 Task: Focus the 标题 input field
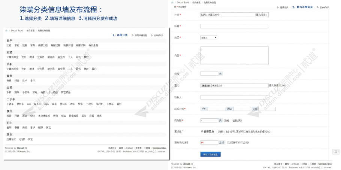tap(234, 26)
